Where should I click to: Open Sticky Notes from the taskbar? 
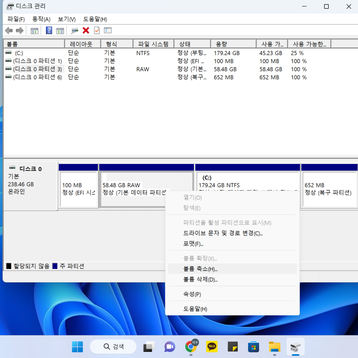[x=233, y=347]
